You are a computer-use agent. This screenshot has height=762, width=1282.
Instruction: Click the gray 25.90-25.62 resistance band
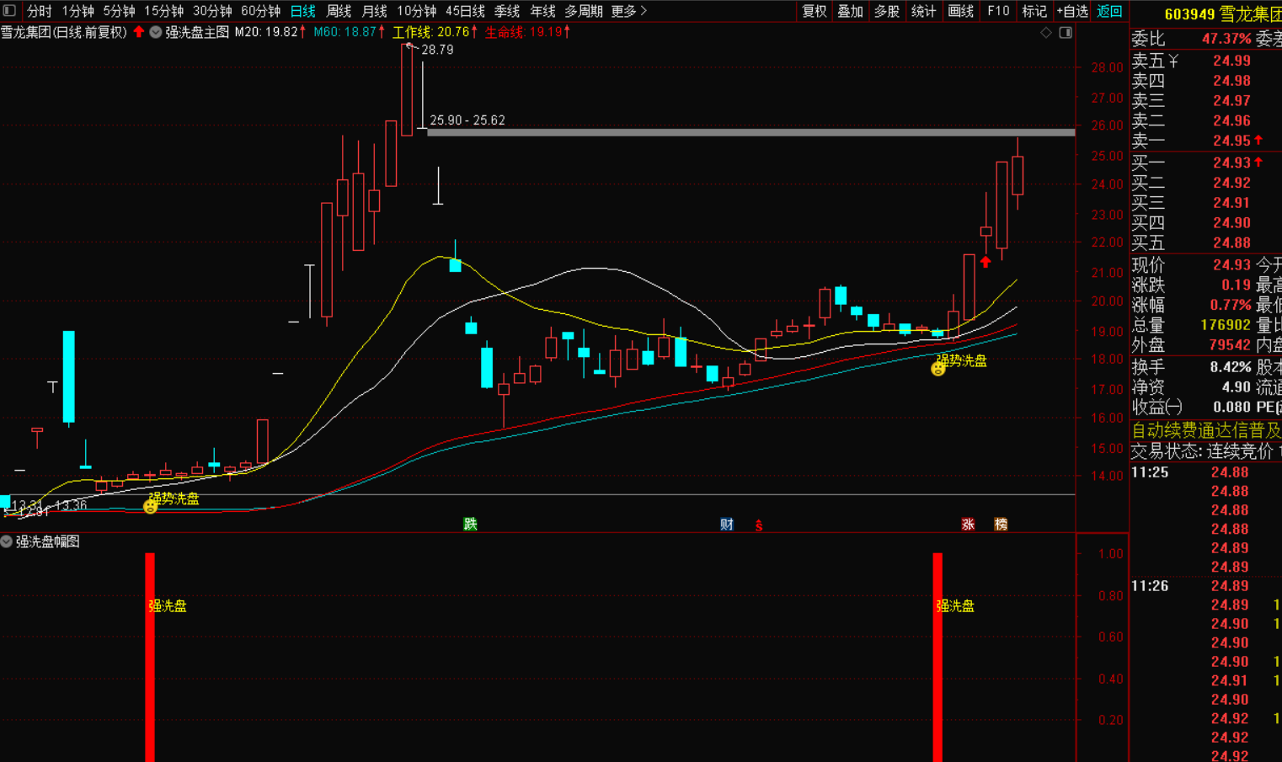[750, 132]
